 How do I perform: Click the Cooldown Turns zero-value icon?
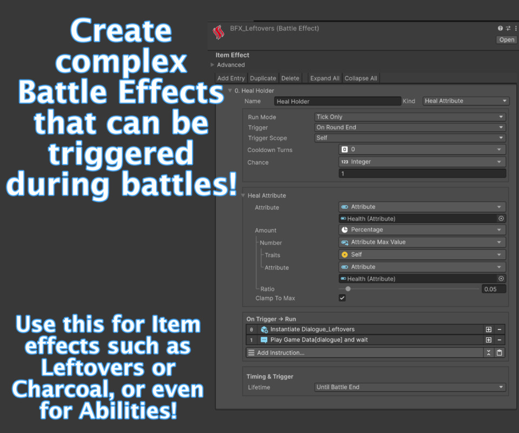[x=344, y=149]
